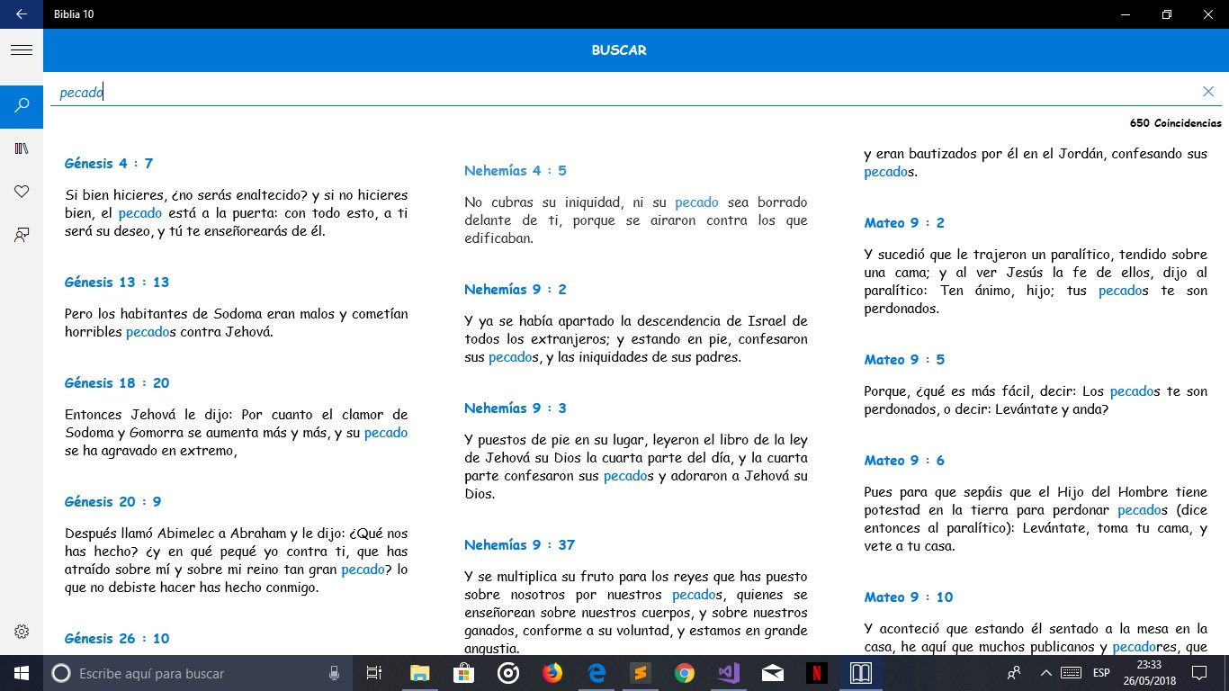The height and width of the screenshot is (691, 1229).
Task: Open the Windows Start menu
Action: click(22, 673)
